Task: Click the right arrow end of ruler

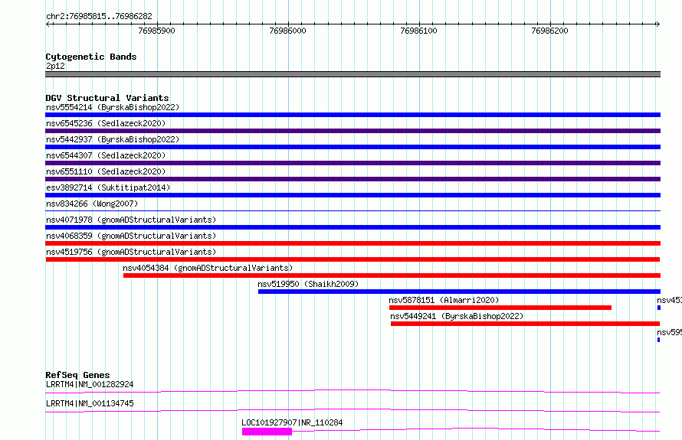Action: (657, 24)
